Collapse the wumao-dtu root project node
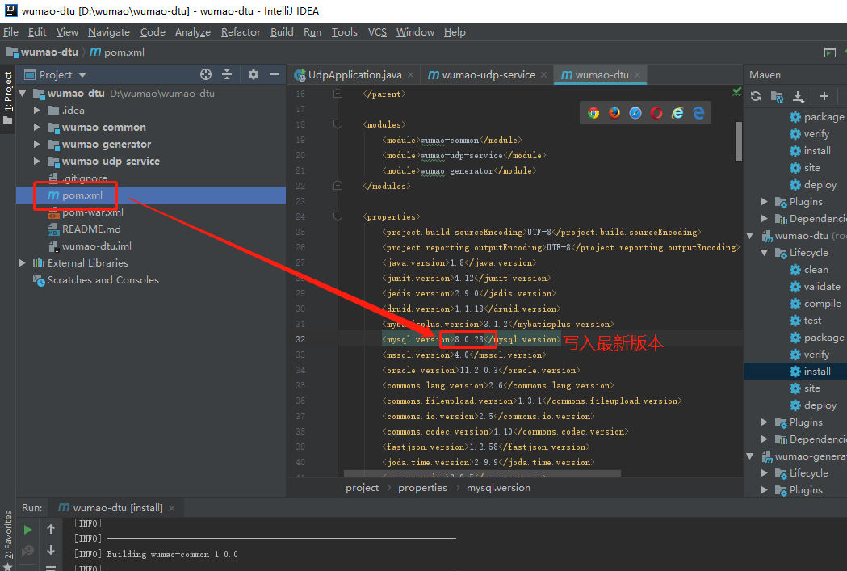 pos(23,94)
